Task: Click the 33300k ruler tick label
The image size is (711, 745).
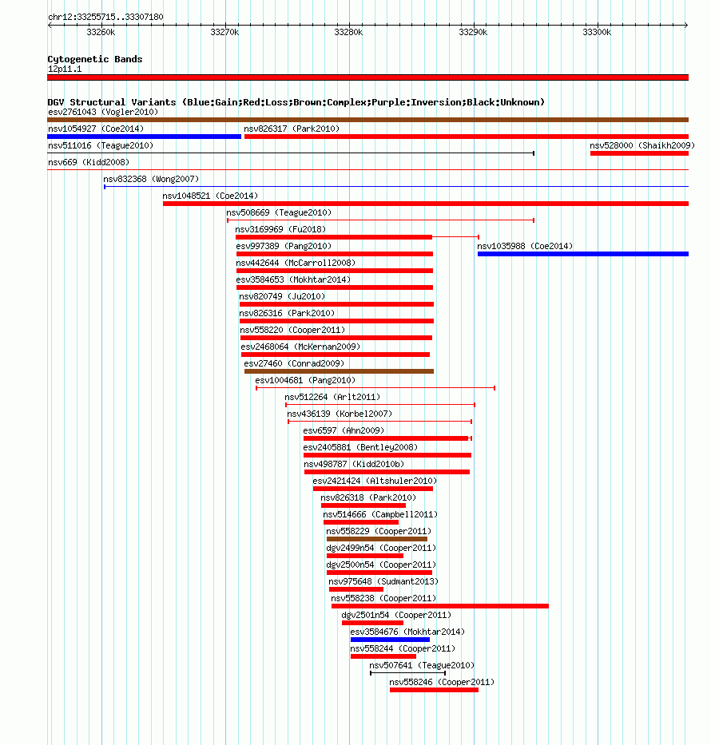Action: [597, 32]
